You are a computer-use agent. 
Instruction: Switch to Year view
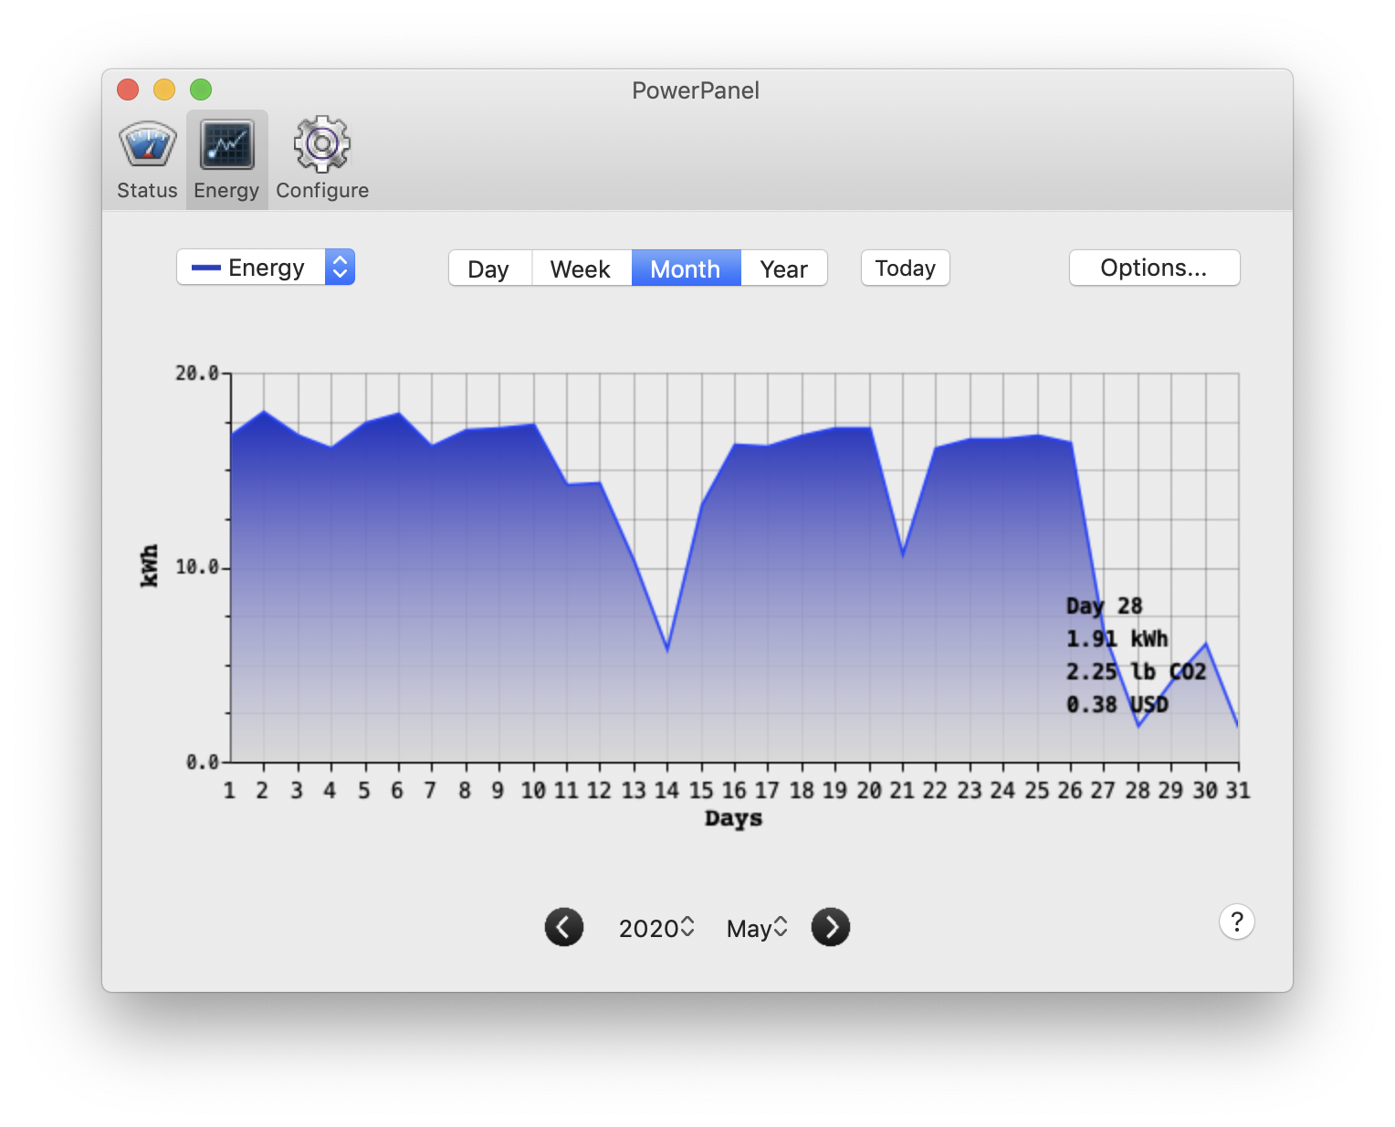(x=784, y=269)
